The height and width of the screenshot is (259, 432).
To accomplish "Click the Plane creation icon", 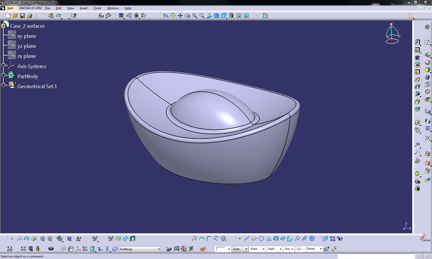I will [x=254, y=239].
